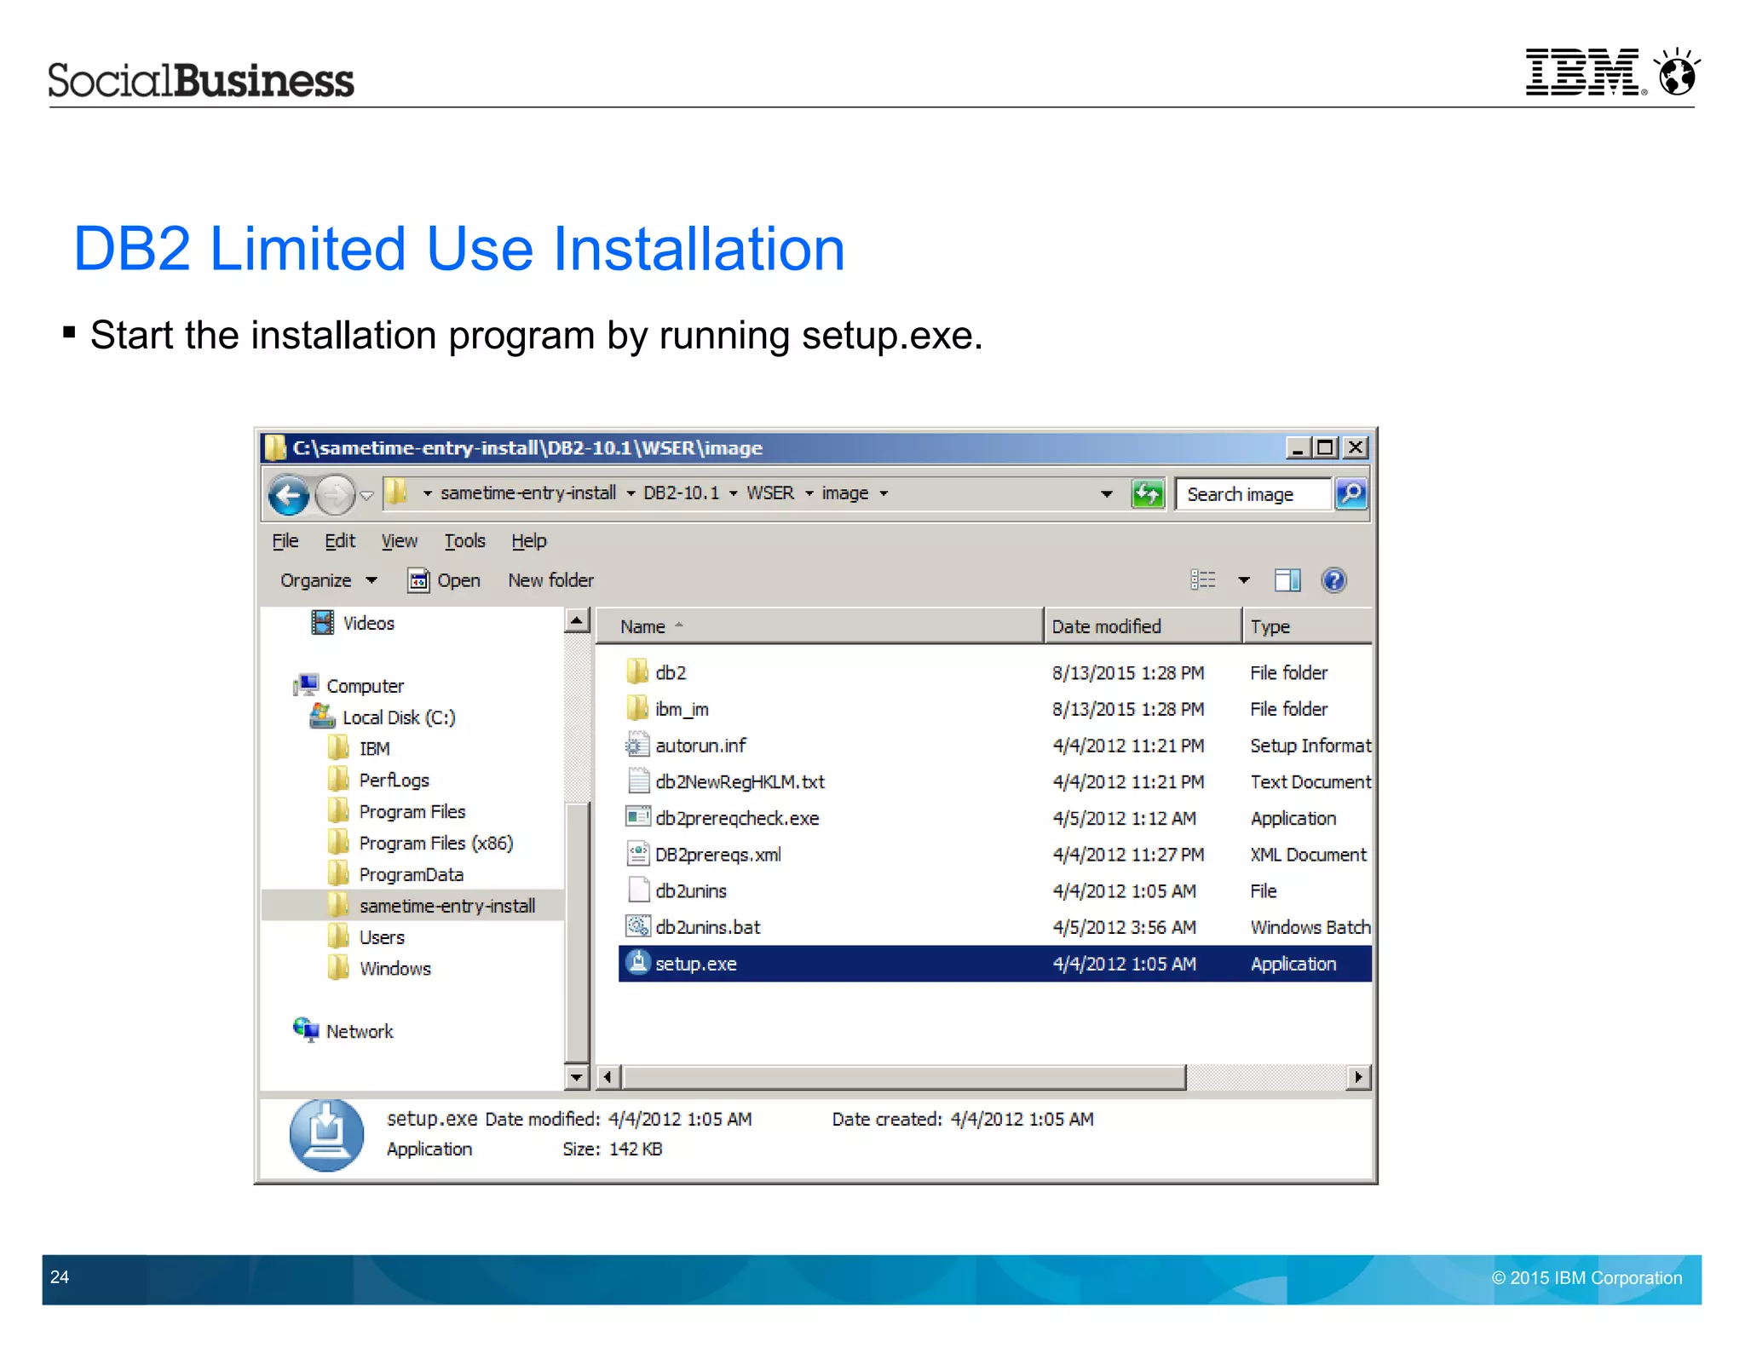Click the search magnifier button

1351,493
